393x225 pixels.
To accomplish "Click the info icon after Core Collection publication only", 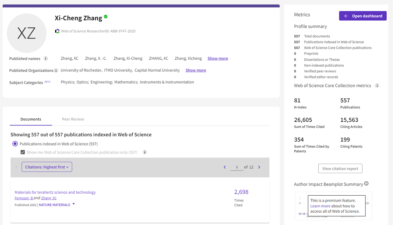I will click(x=144, y=152).
